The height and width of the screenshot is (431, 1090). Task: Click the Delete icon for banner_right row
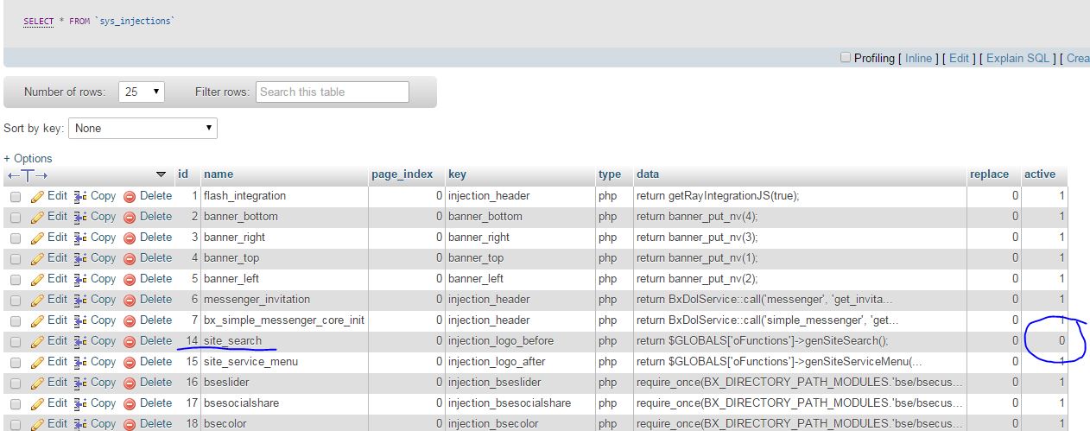click(130, 238)
